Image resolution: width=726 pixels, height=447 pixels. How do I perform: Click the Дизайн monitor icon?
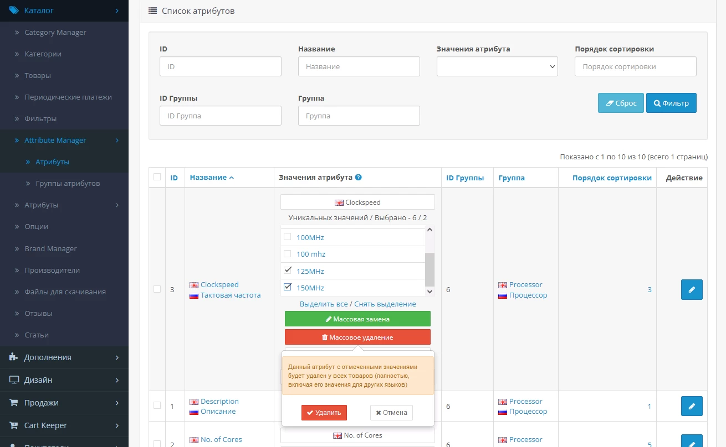(x=14, y=380)
